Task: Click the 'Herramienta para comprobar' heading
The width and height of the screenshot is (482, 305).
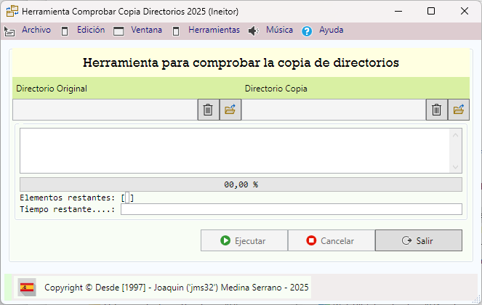Action: [x=241, y=62]
